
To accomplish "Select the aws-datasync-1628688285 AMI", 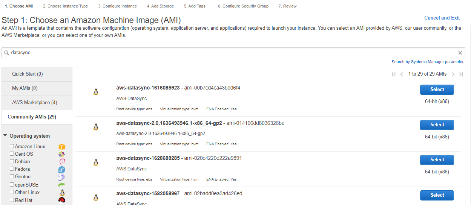I will (437, 160).
